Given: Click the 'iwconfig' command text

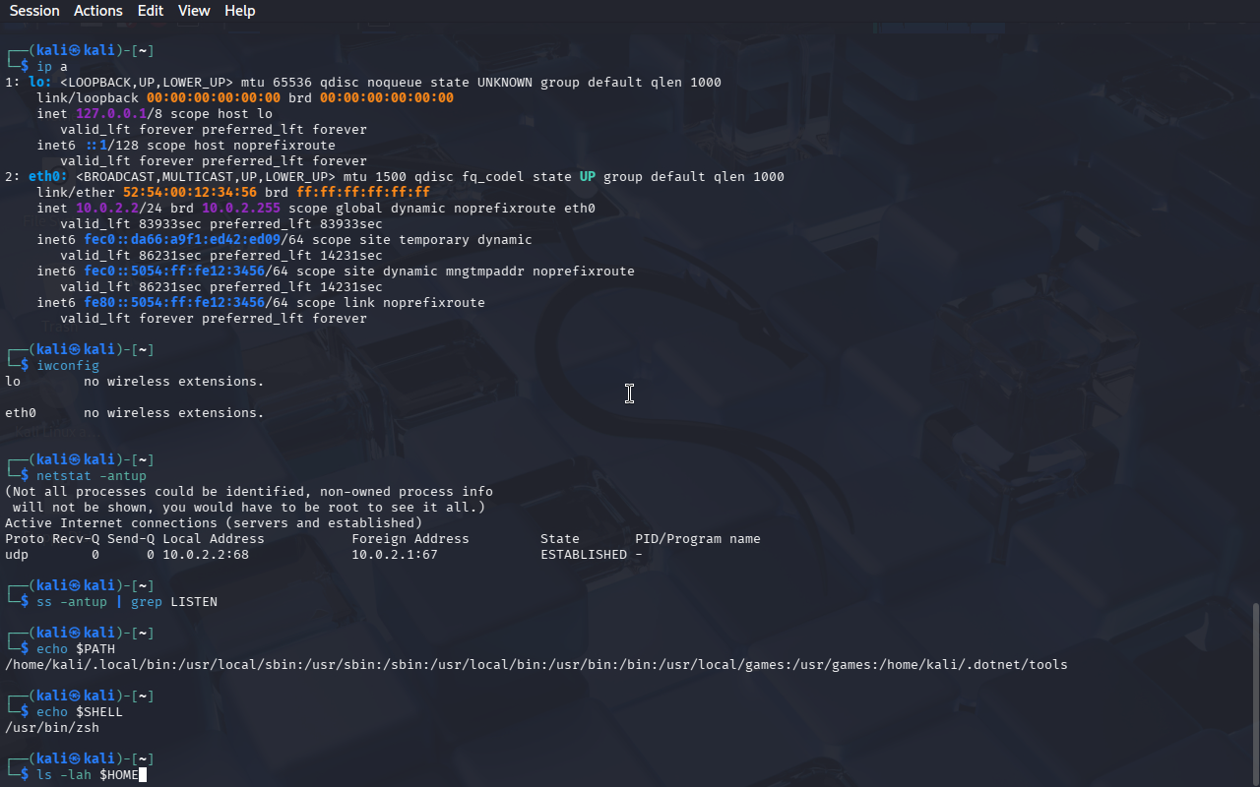Looking at the screenshot, I should [x=68, y=366].
